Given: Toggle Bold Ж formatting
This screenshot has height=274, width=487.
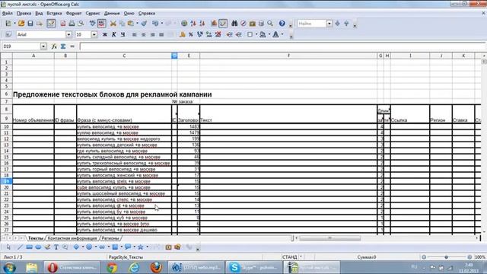Looking at the screenshot, I should pyautogui.click(x=105, y=34).
